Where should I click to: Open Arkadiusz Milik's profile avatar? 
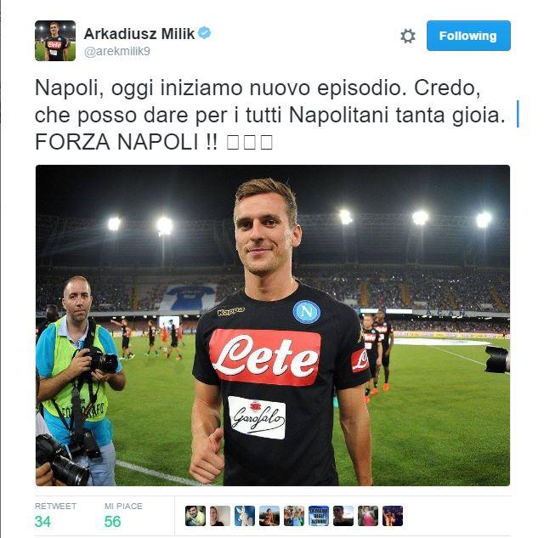(x=55, y=41)
